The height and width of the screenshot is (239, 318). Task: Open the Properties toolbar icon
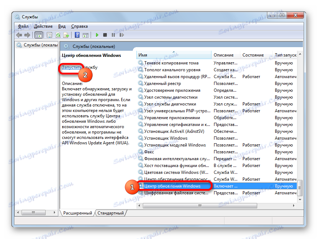point(49,35)
